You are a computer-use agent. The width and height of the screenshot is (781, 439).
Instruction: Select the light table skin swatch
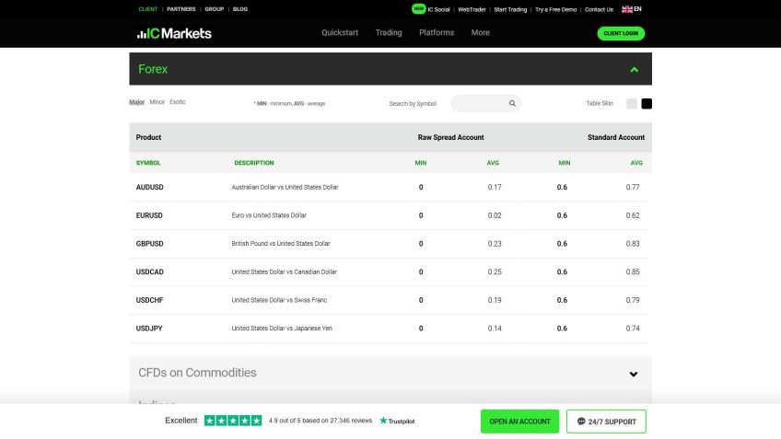coord(632,103)
